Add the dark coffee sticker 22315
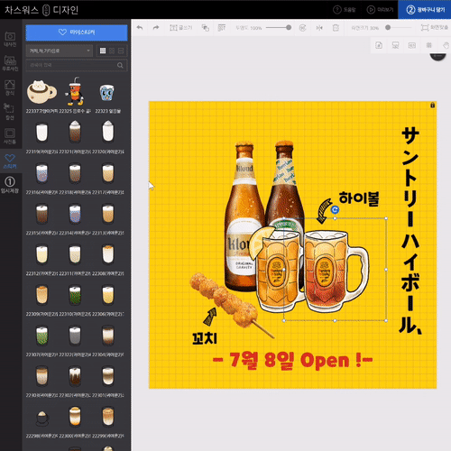The image size is (451, 451). 41,214
